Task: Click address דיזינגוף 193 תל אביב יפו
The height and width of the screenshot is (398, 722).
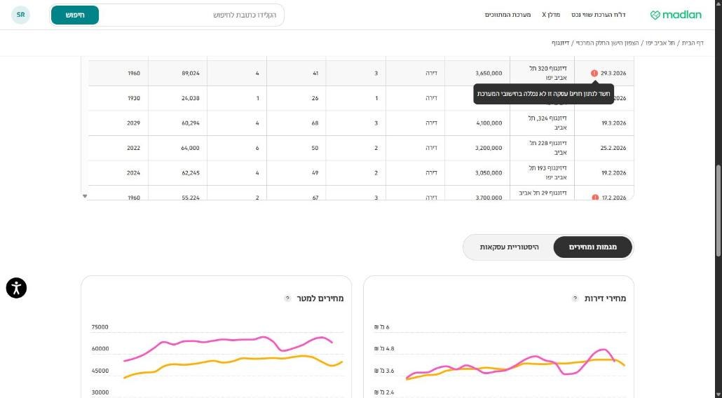Action: click(x=547, y=172)
